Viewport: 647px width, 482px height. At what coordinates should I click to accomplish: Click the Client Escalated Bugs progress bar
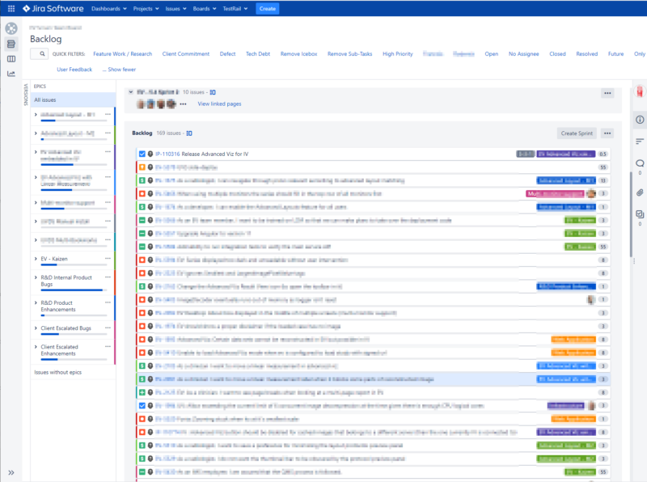(x=74, y=334)
